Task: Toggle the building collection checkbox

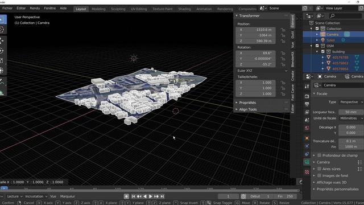Action: (x=322, y=52)
